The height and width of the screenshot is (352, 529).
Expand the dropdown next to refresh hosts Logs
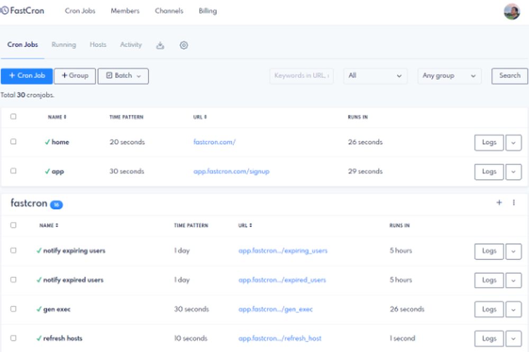(514, 338)
